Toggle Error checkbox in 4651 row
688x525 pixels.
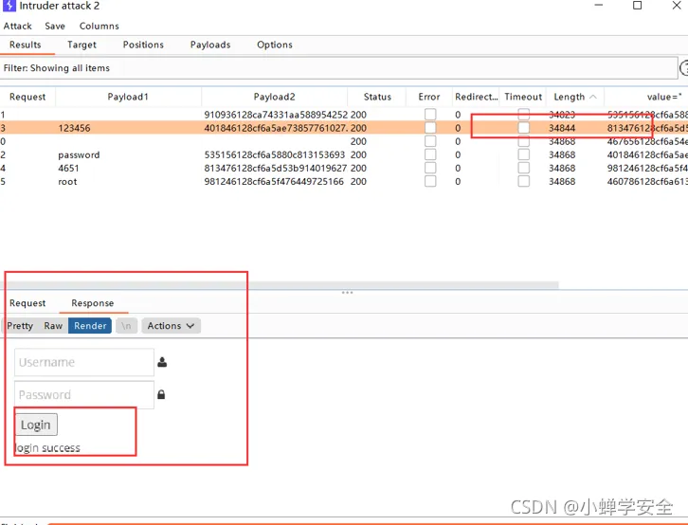(430, 168)
